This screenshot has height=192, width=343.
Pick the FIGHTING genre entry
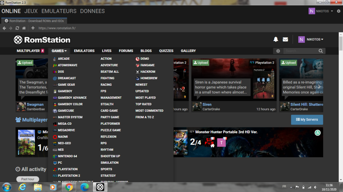pos(107,78)
